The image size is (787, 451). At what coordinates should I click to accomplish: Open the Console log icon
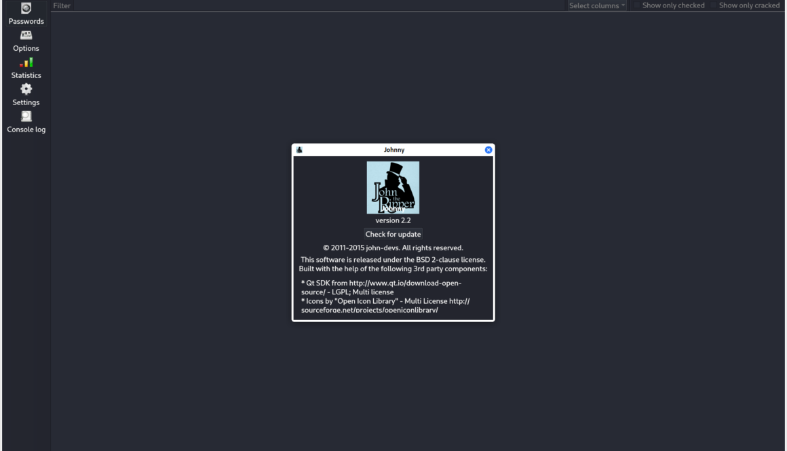[26, 117]
